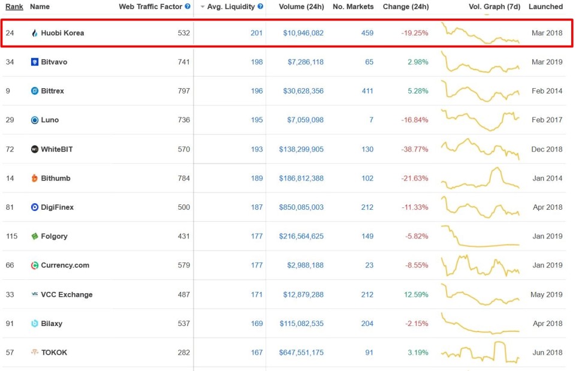The image size is (579, 371).
Task: Click Currency.com volume $2,988,188
Action: [306, 266]
